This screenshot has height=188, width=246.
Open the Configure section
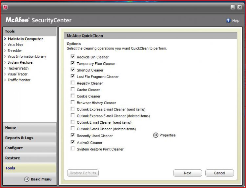[x=30, y=148]
